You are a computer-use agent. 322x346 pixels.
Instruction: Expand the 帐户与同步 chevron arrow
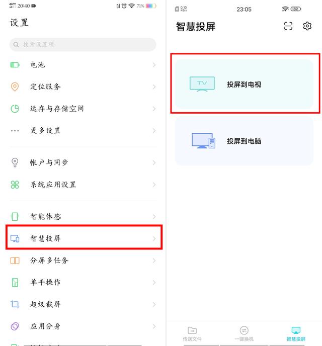154,162
